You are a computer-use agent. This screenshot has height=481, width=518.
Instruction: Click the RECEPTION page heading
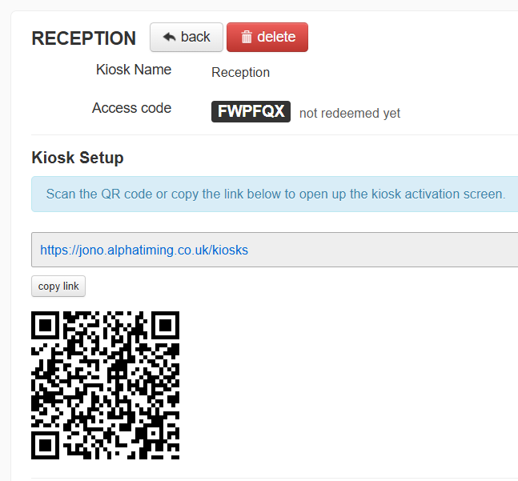tap(83, 38)
